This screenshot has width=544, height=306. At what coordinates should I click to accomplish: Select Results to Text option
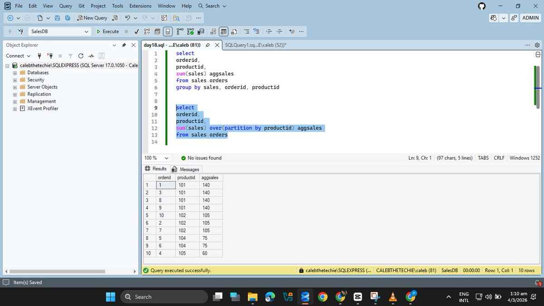click(x=213, y=31)
